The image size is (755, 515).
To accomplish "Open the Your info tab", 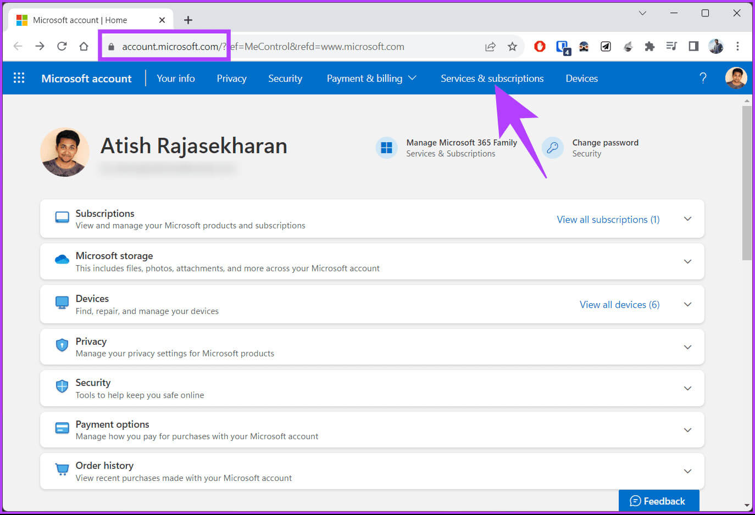I will point(176,78).
